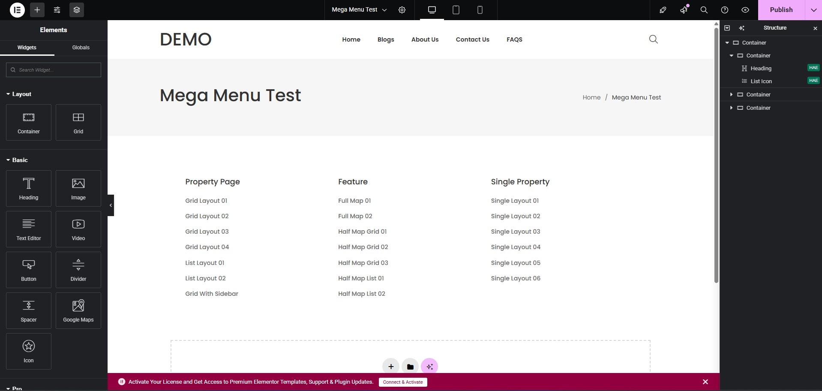Screen dimensions: 822x391
Task: Open the Add Element plus icon
Action: pos(37,10)
